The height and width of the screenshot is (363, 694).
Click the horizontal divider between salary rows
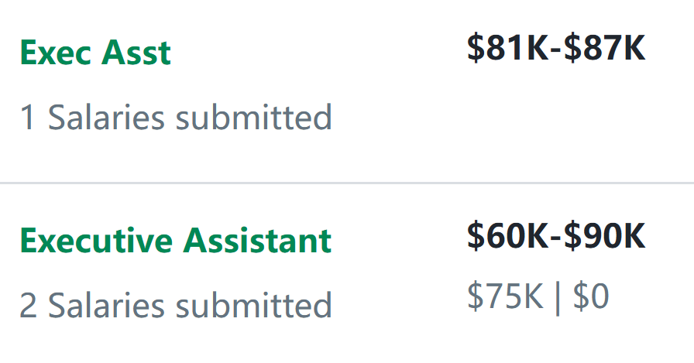347,183
